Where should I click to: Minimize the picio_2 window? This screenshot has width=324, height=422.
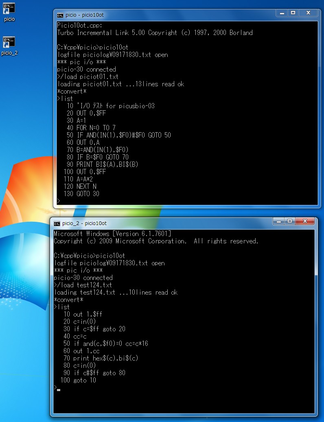click(x=279, y=221)
